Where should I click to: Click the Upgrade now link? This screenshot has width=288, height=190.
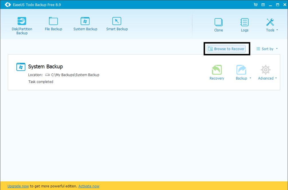[x=18, y=186]
